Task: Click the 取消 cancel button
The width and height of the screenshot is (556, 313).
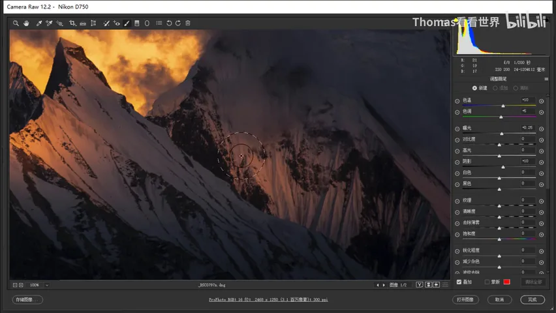Action: click(499, 300)
